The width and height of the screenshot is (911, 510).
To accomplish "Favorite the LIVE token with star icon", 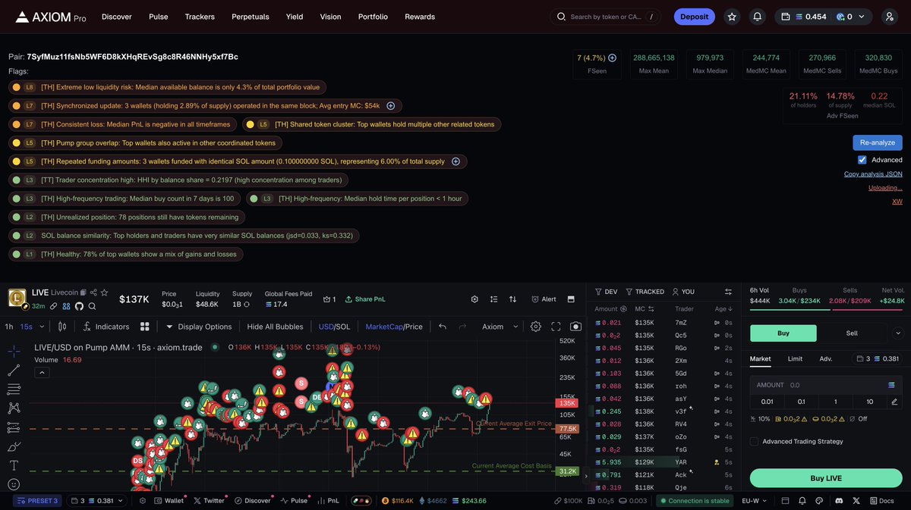I will pyautogui.click(x=104, y=293).
